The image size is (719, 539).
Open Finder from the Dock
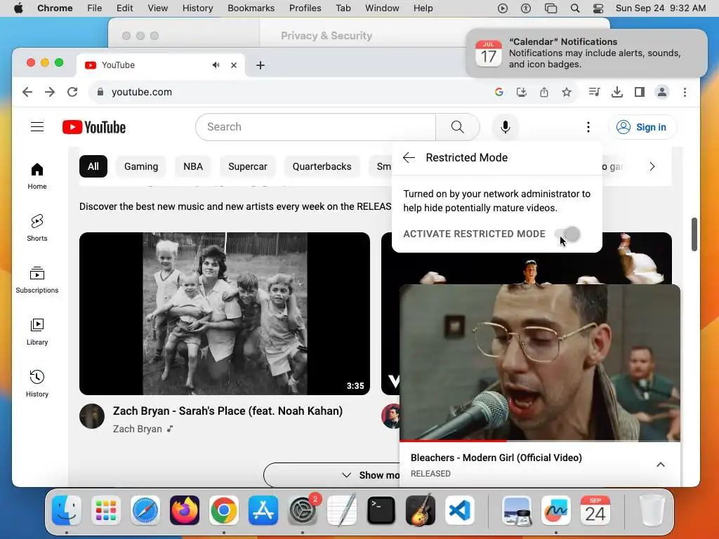tap(67, 510)
